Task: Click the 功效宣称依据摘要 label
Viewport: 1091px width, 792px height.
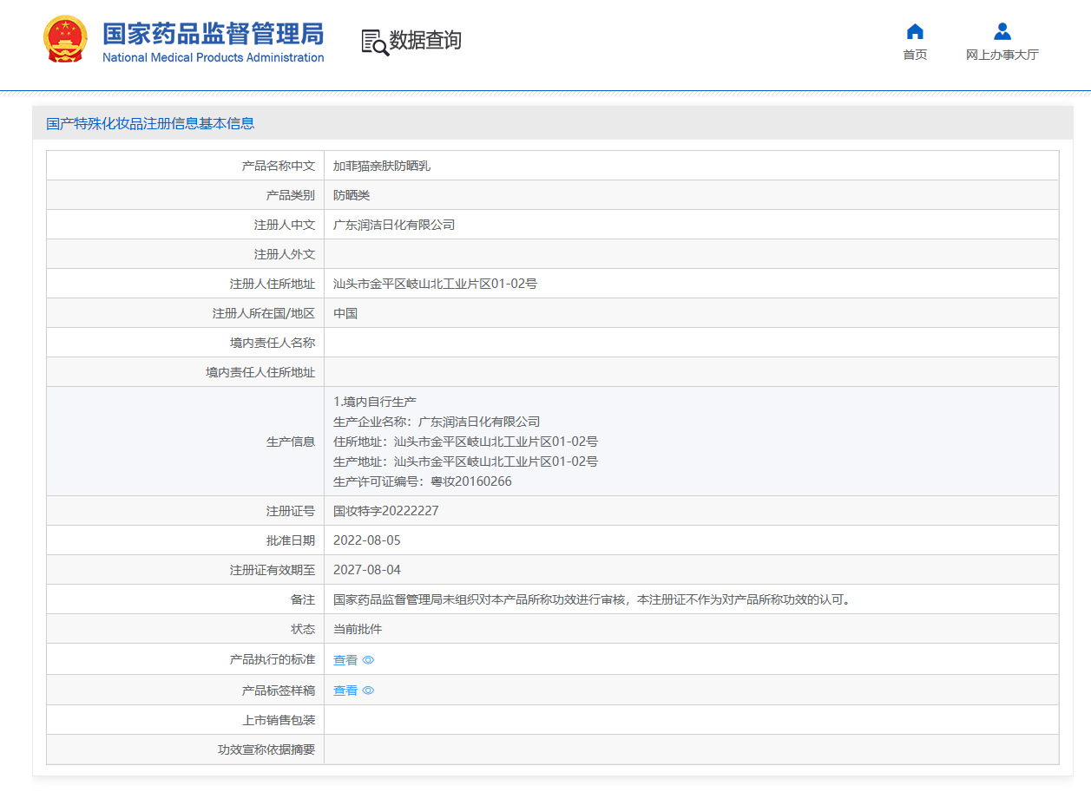Action: click(x=266, y=749)
